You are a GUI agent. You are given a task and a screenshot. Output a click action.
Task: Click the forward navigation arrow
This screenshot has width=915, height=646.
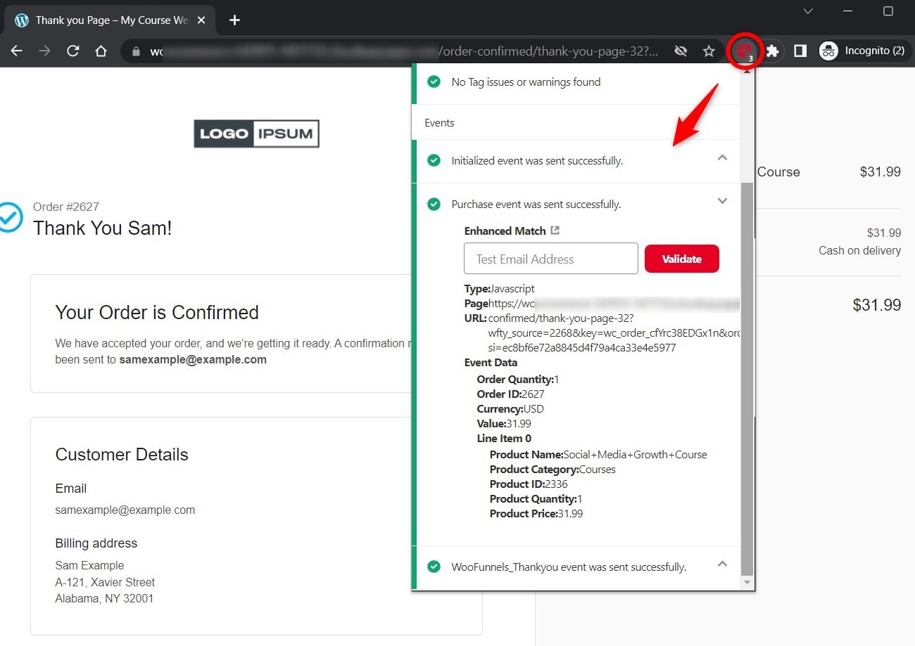(43, 50)
